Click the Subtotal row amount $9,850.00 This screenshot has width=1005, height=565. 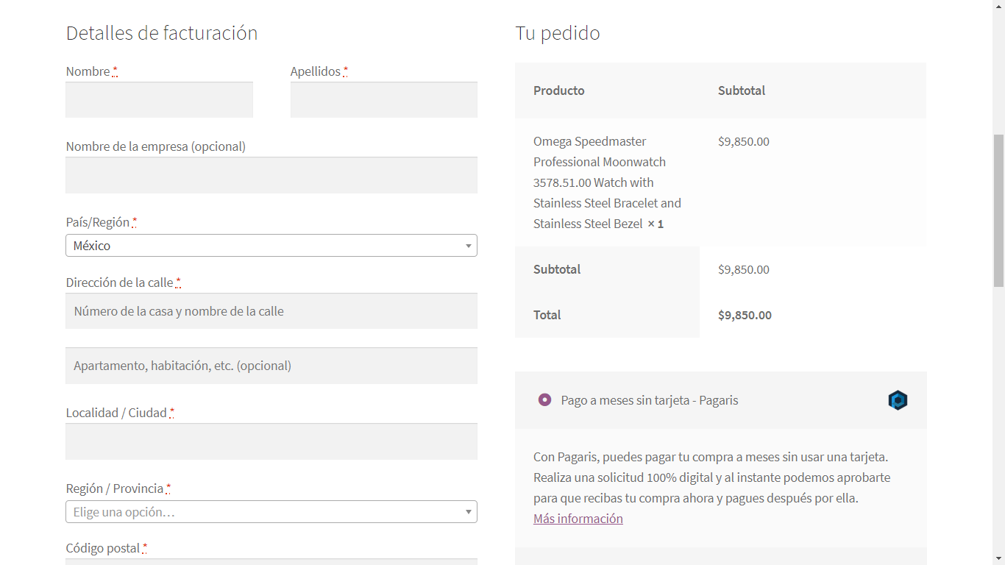744,269
